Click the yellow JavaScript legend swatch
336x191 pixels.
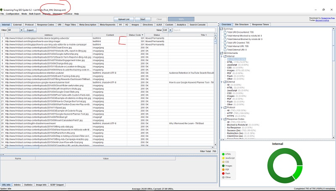coord(223,158)
